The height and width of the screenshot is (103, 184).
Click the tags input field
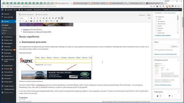coord(162,46)
